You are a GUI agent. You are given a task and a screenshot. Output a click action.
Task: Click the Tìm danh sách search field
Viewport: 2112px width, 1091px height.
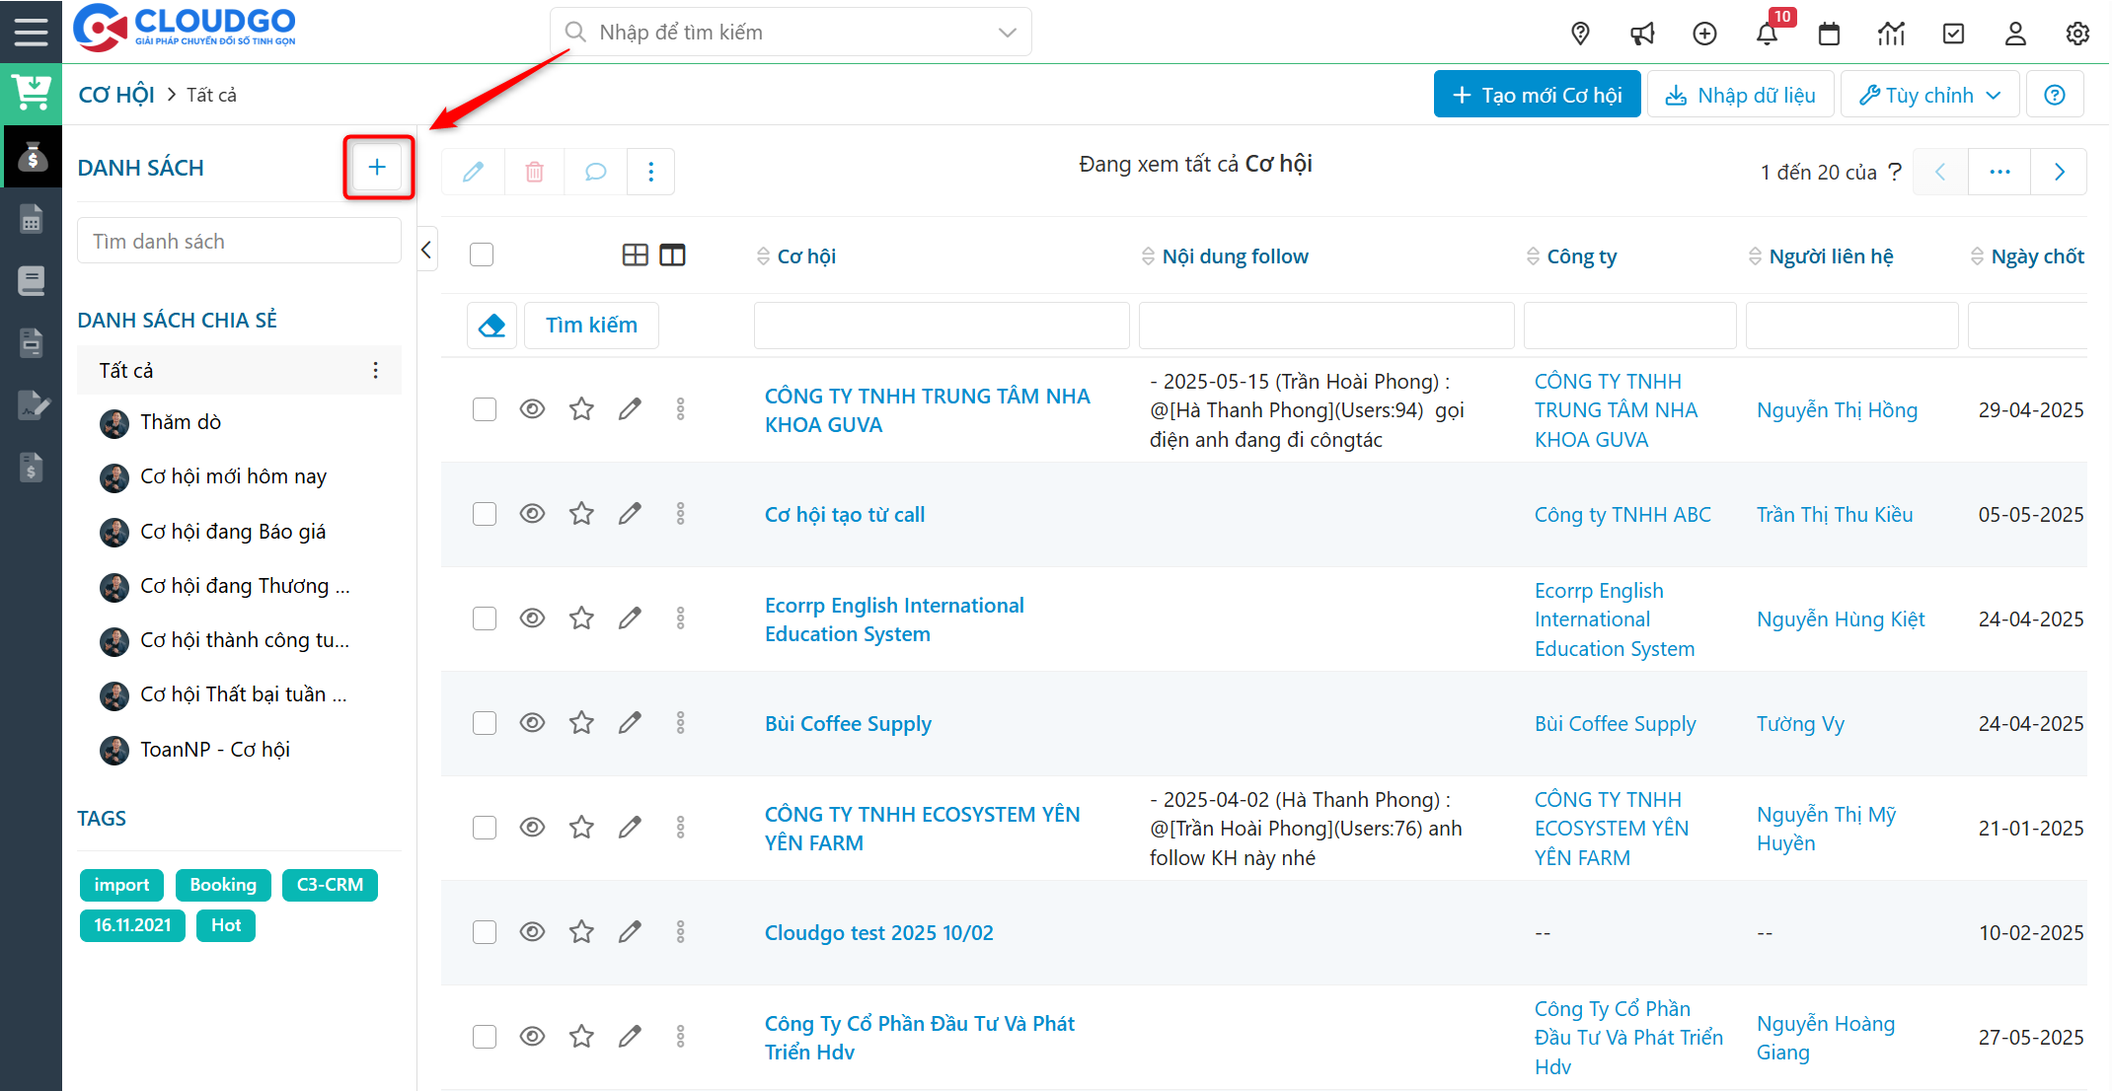pyautogui.click(x=239, y=242)
